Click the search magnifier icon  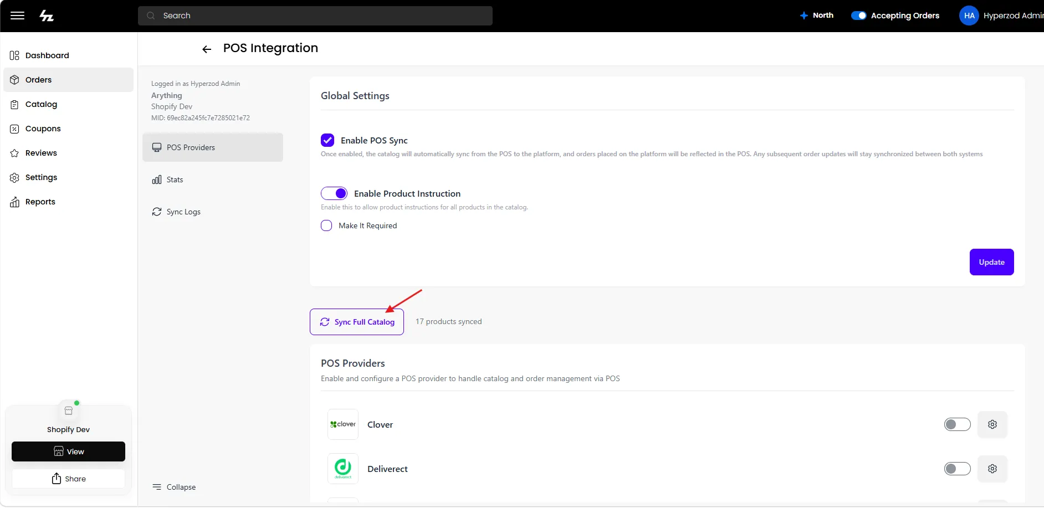click(151, 16)
